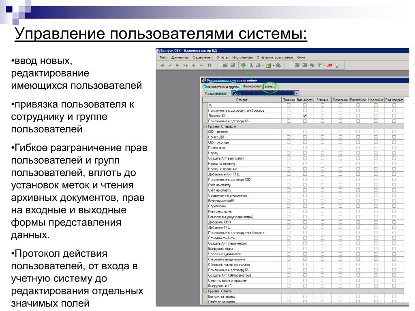Check Видимость checkbox for Вечерний отчёт!!!
This screenshot has height=311, width=415.
pos(305,201)
